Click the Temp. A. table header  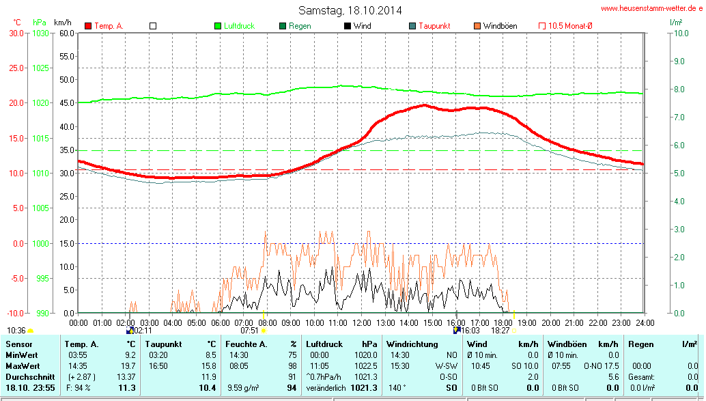coord(81,344)
